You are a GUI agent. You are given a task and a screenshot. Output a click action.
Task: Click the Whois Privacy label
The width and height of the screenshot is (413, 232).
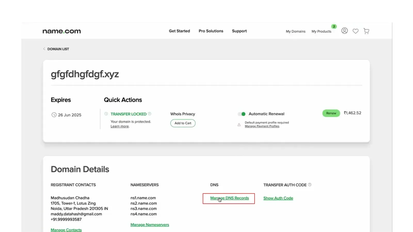183,114
